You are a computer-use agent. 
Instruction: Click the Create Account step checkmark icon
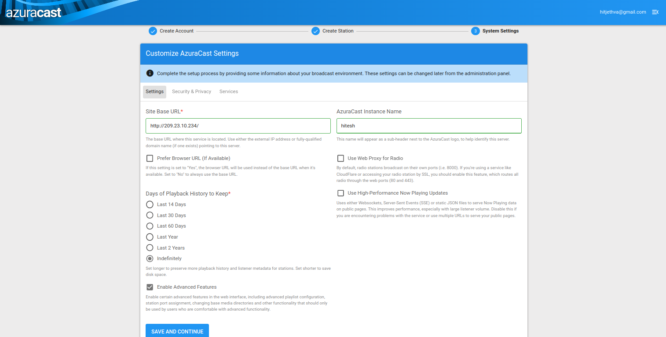tap(153, 31)
